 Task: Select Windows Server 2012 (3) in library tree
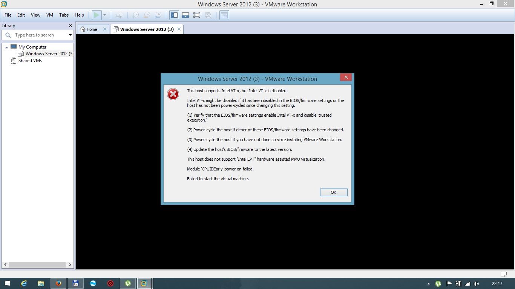click(x=49, y=54)
